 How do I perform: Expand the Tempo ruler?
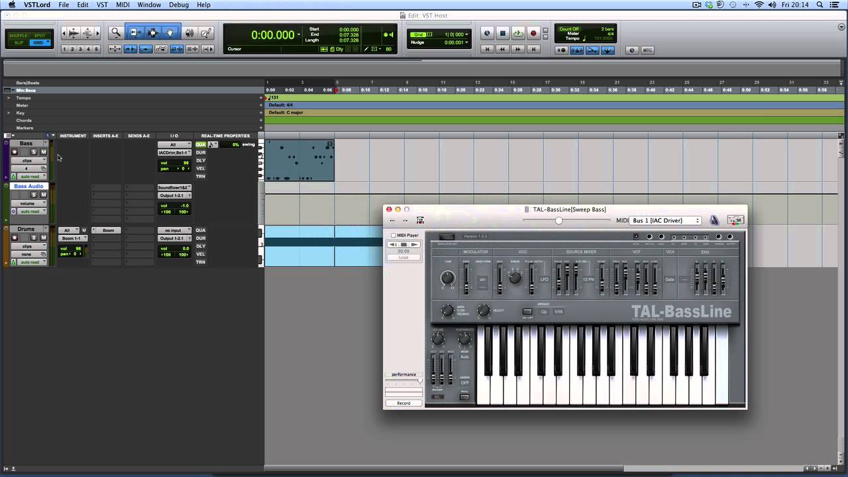(9, 98)
